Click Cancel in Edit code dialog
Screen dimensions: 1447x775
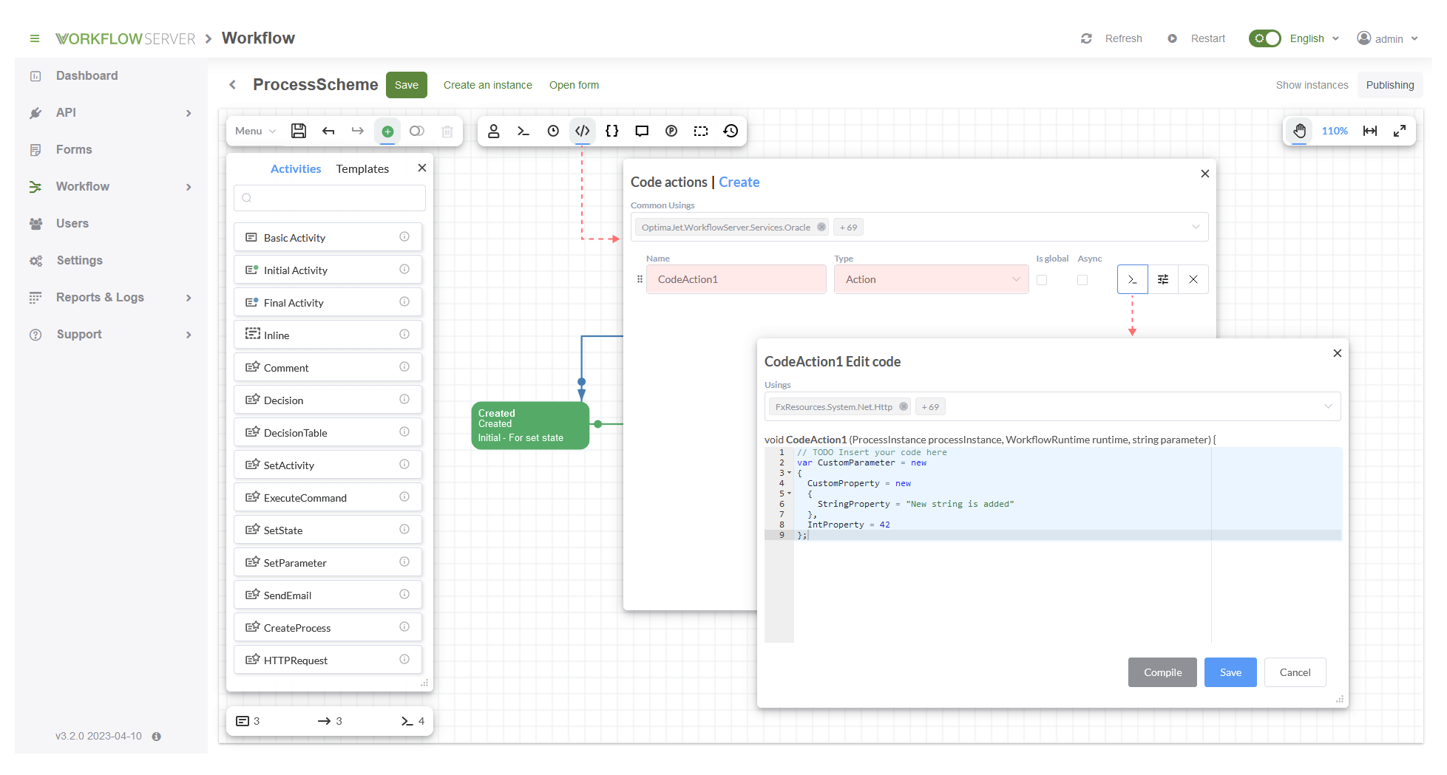(x=1295, y=672)
